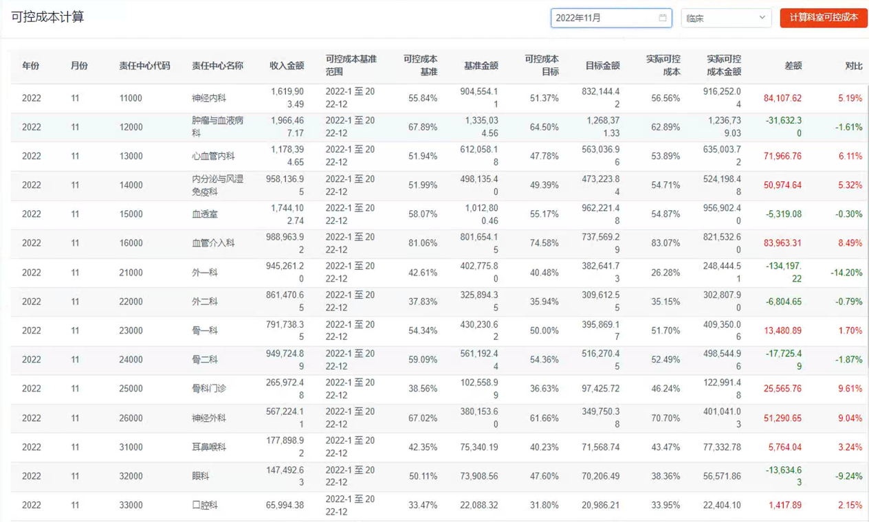Open the 临床 department type dropdown
The image size is (869, 522).
click(x=726, y=18)
